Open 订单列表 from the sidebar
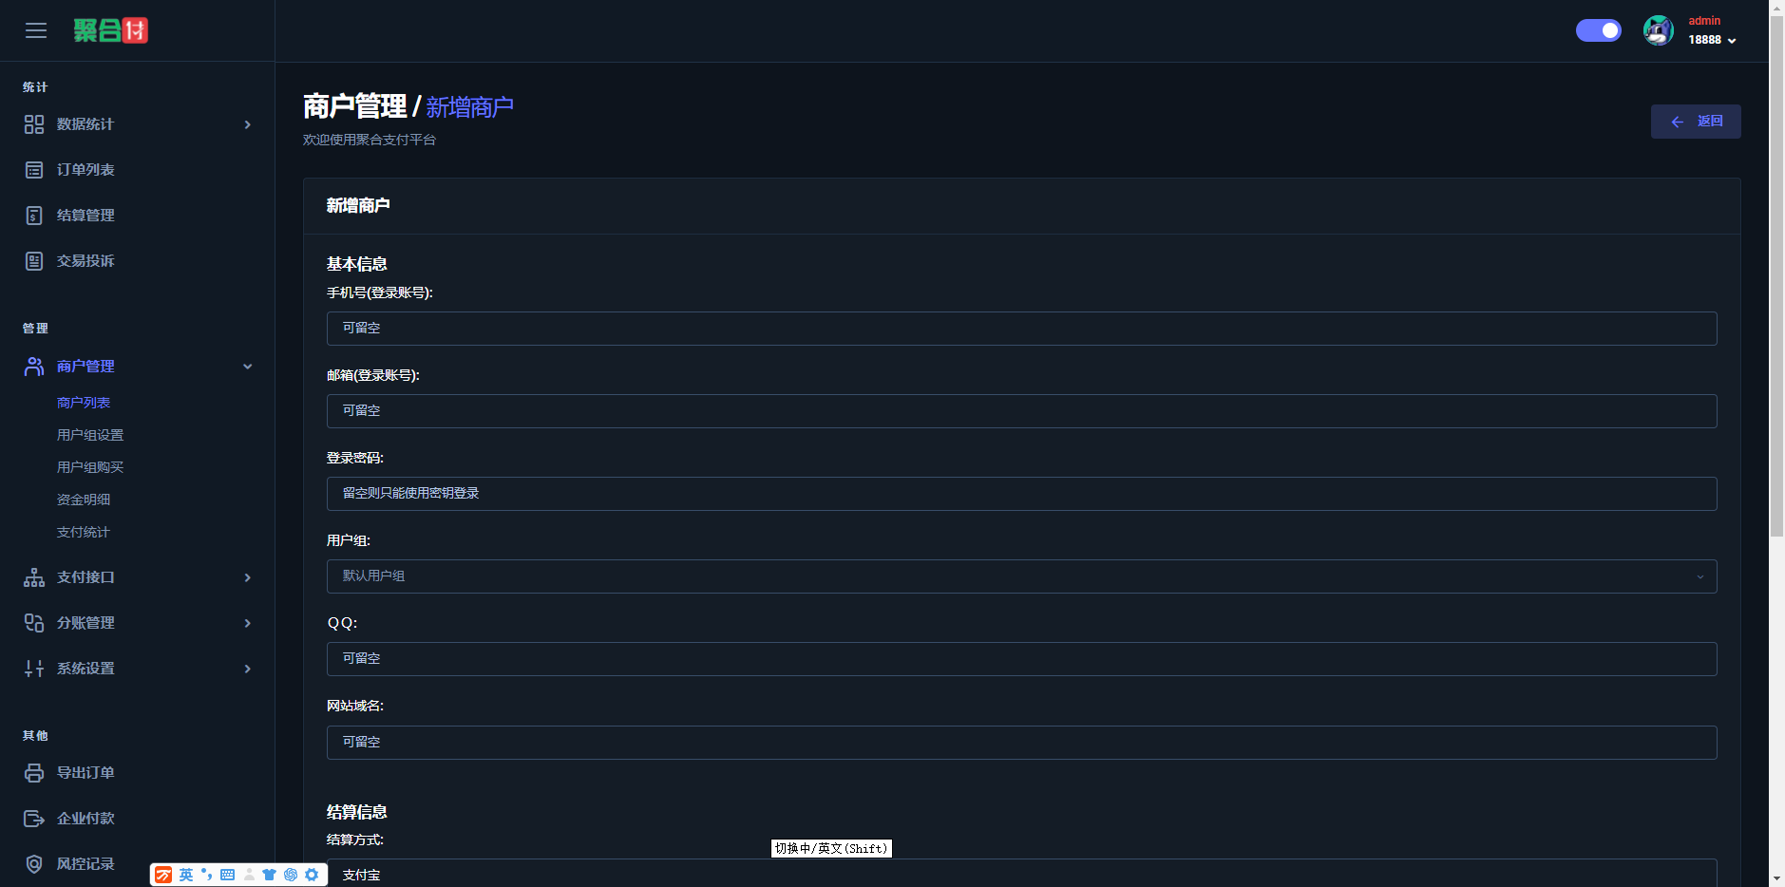This screenshot has width=1785, height=887. [x=85, y=170]
